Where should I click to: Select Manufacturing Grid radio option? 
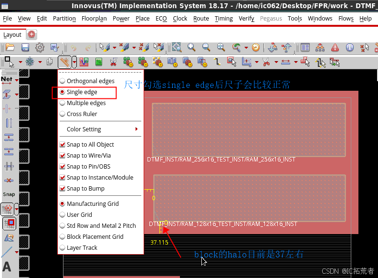point(89,203)
